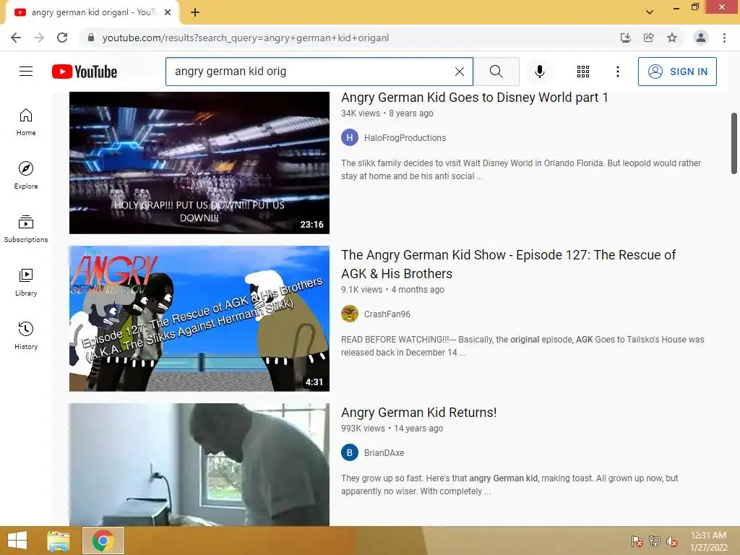Open CrashFan96 channel name

387,314
